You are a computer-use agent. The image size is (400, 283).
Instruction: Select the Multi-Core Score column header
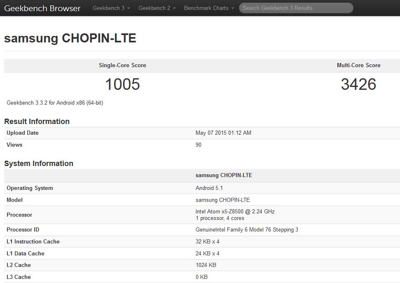click(358, 65)
